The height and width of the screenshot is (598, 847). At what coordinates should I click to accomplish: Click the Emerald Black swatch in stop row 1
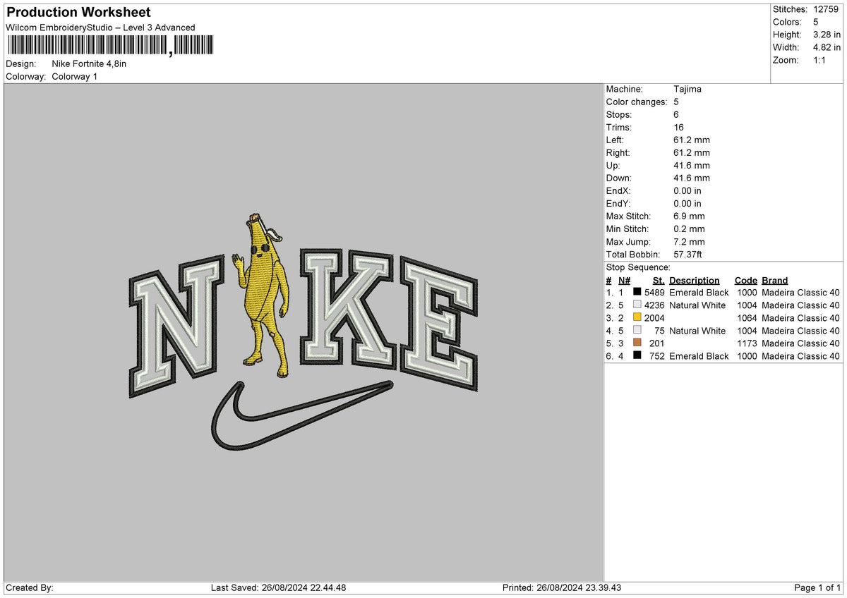coord(637,292)
